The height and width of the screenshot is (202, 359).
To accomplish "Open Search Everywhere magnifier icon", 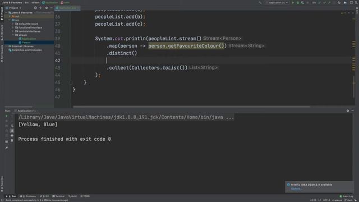I will tap(356, 2).
